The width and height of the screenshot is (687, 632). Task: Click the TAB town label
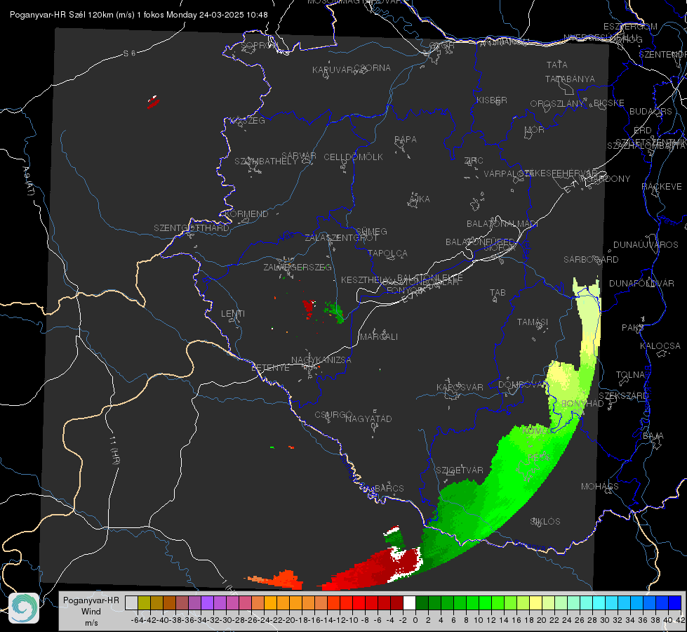(498, 293)
